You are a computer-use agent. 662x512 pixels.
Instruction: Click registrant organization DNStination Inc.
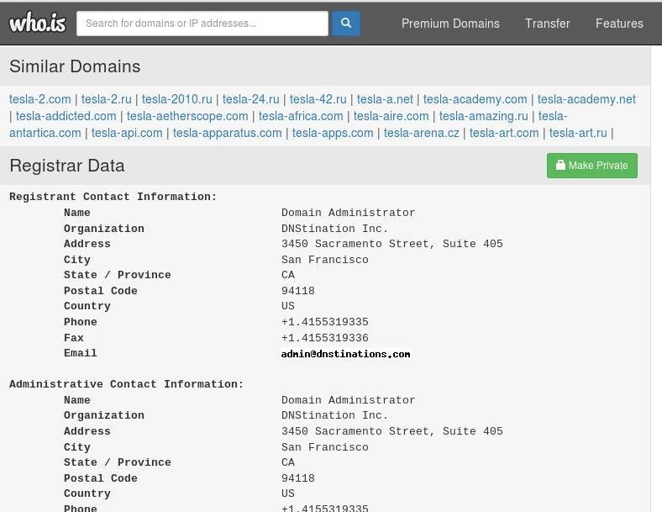point(335,229)
